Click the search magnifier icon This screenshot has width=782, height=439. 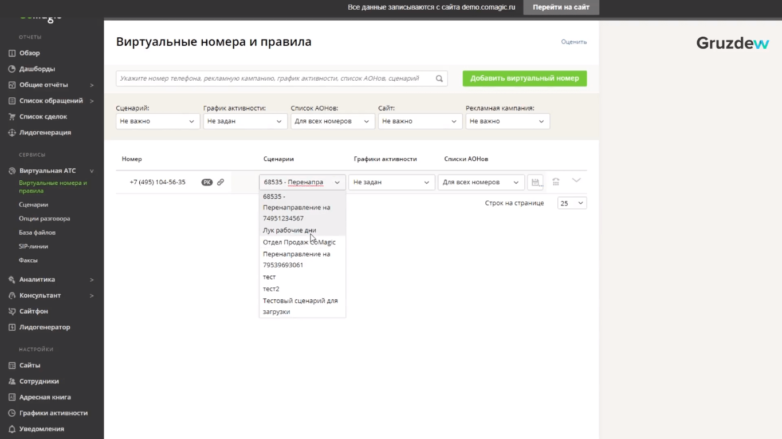point(439,78)
